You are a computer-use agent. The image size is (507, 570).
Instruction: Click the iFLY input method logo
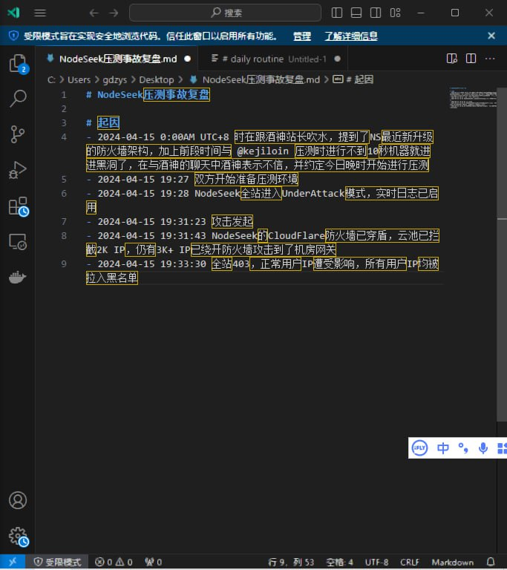(x=419, y=448)
